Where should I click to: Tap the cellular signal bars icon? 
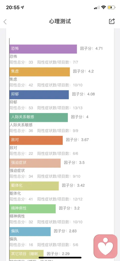97,8
